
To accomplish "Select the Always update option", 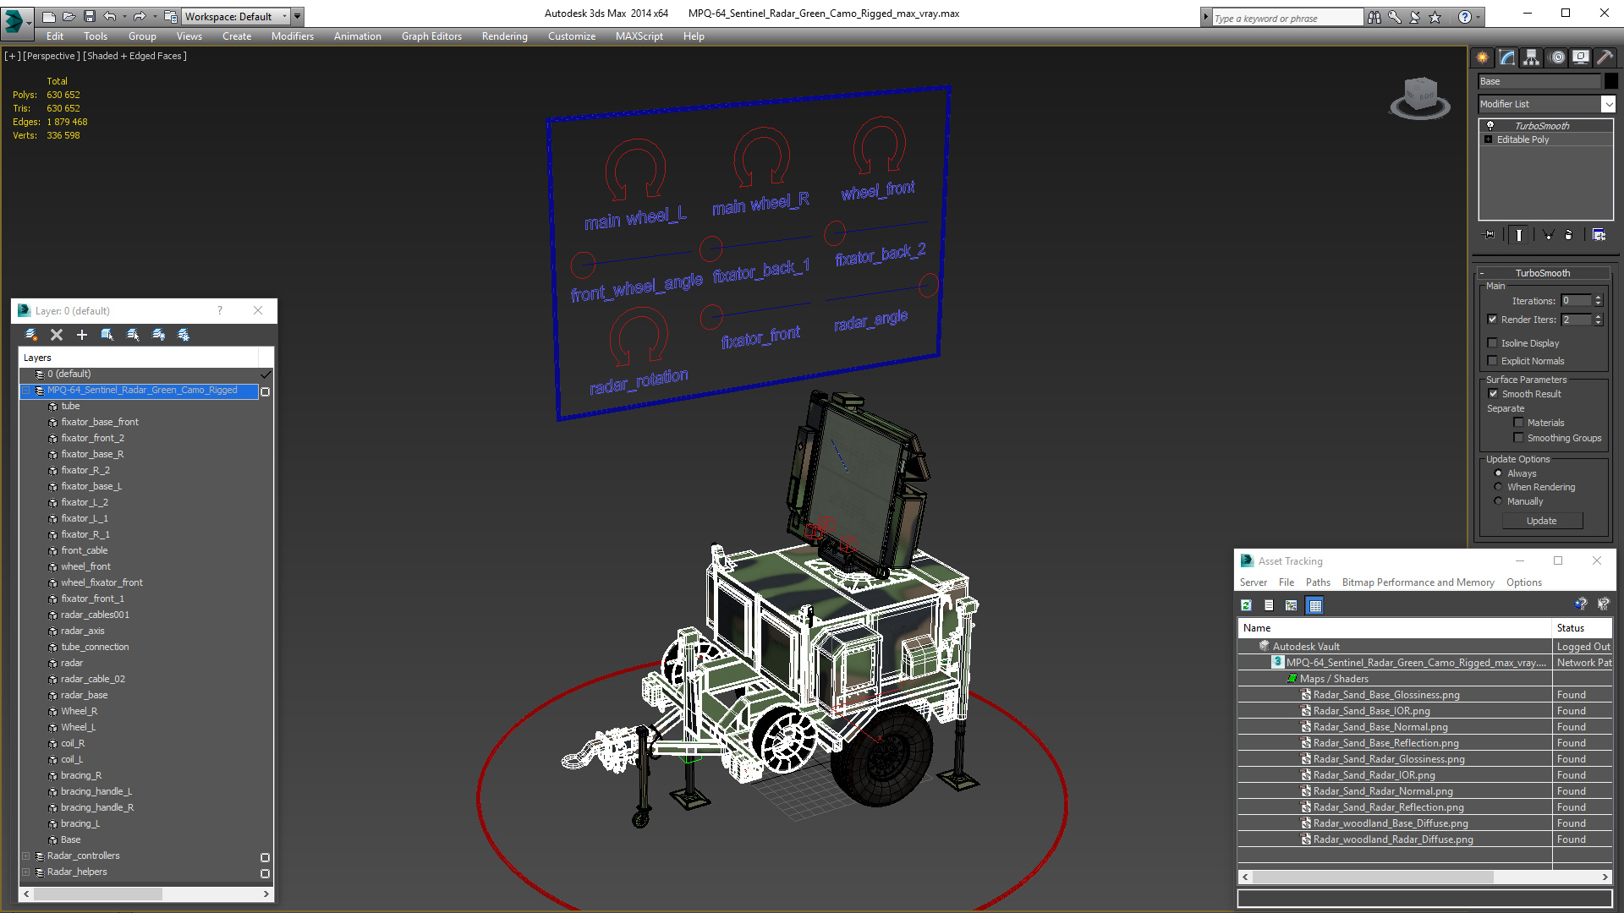I will click(1498, 473).
